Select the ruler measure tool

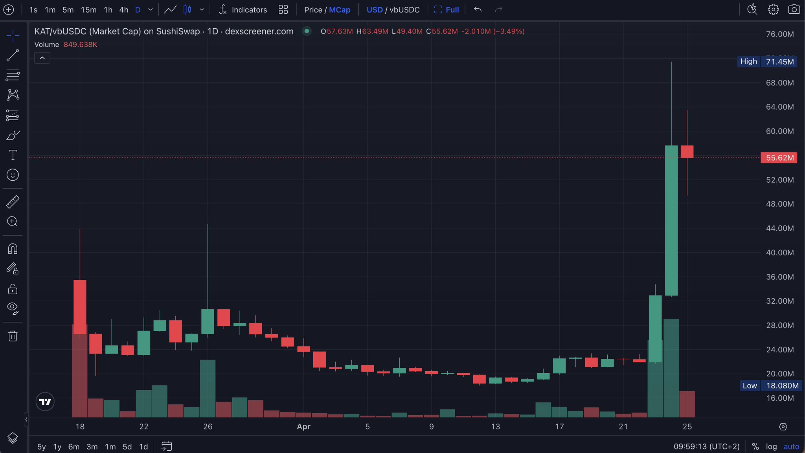(13, 202)
